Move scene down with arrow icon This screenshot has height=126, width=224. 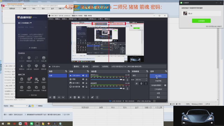tap(63, 97)
